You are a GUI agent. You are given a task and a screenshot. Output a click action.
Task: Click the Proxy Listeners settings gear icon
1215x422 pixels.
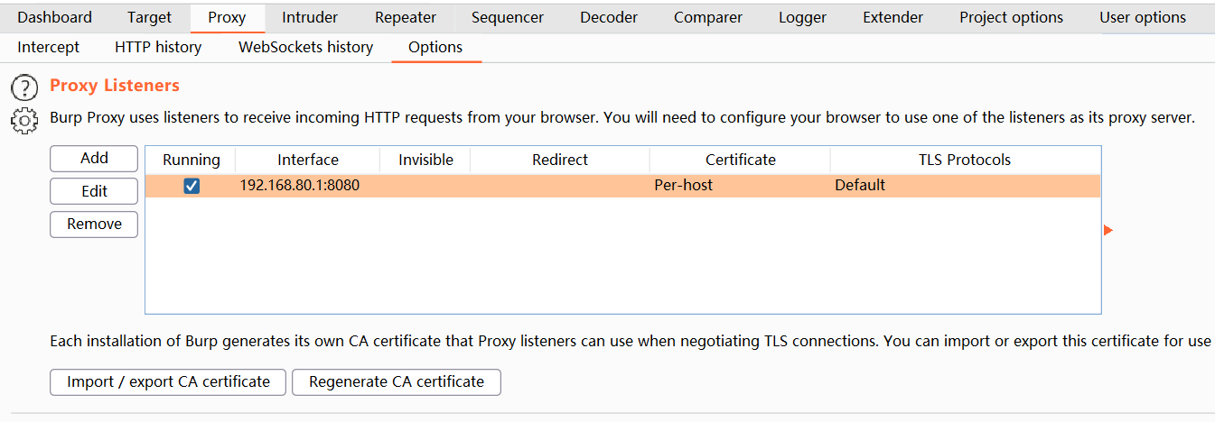(x=24, y=118)
